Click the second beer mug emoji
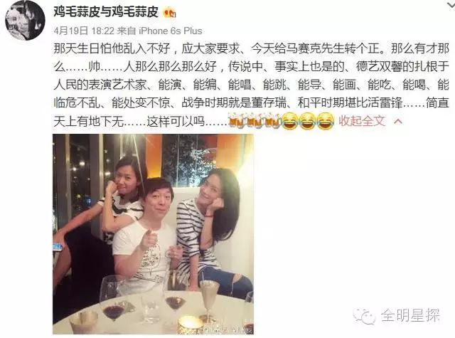The image size is (455, 338). (254, 120)
